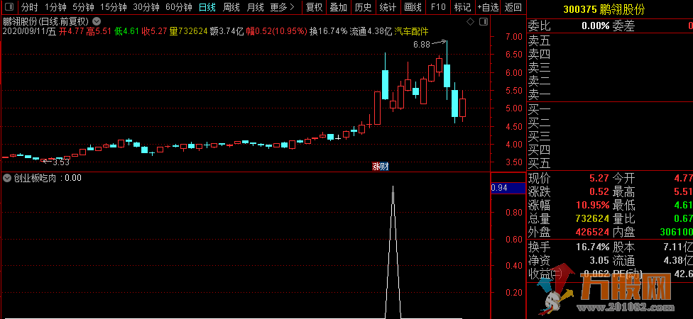Click the 返回 back button
Image resolution: width=693 pixels, height=319 pixels.
[x=513, y=7]
